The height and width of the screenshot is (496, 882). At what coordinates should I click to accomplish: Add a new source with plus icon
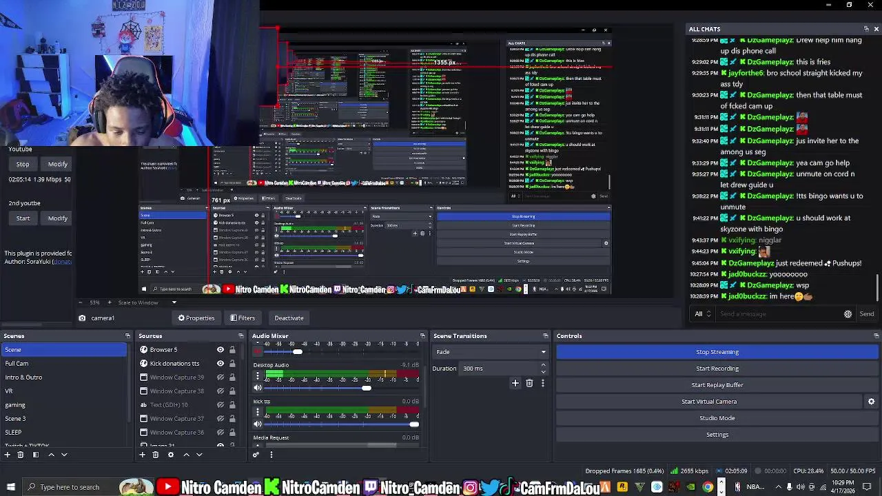pyautogui.click(x=143, y=455)
